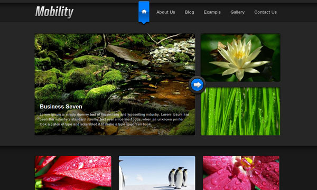View the pink orchid flower image
Viewport: 317px width, 190px height.
[241, 173]
